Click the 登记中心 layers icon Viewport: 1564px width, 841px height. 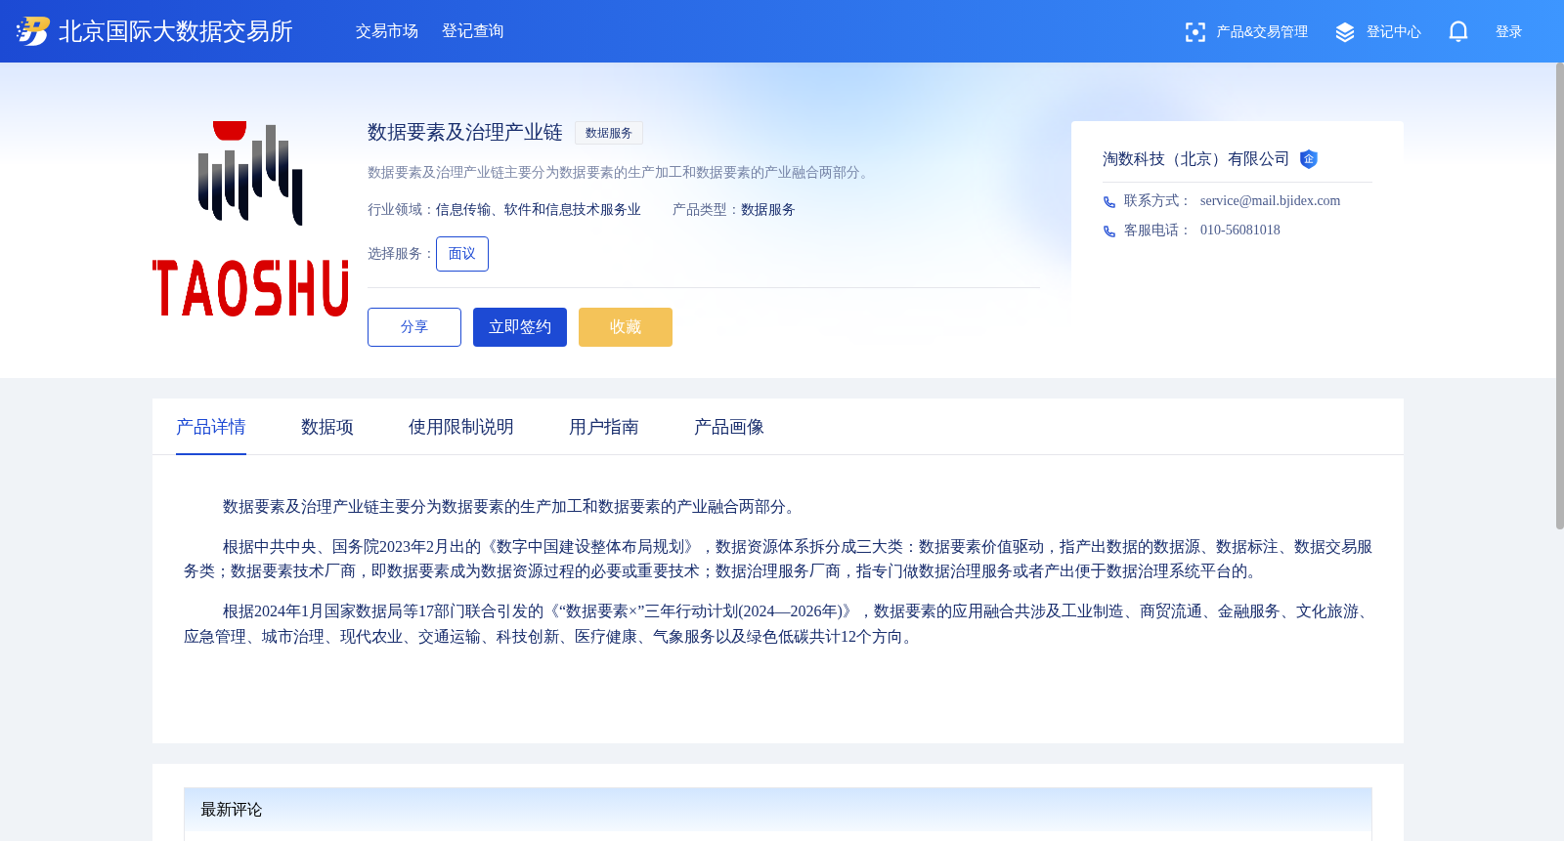click(x=1345, y=32)
